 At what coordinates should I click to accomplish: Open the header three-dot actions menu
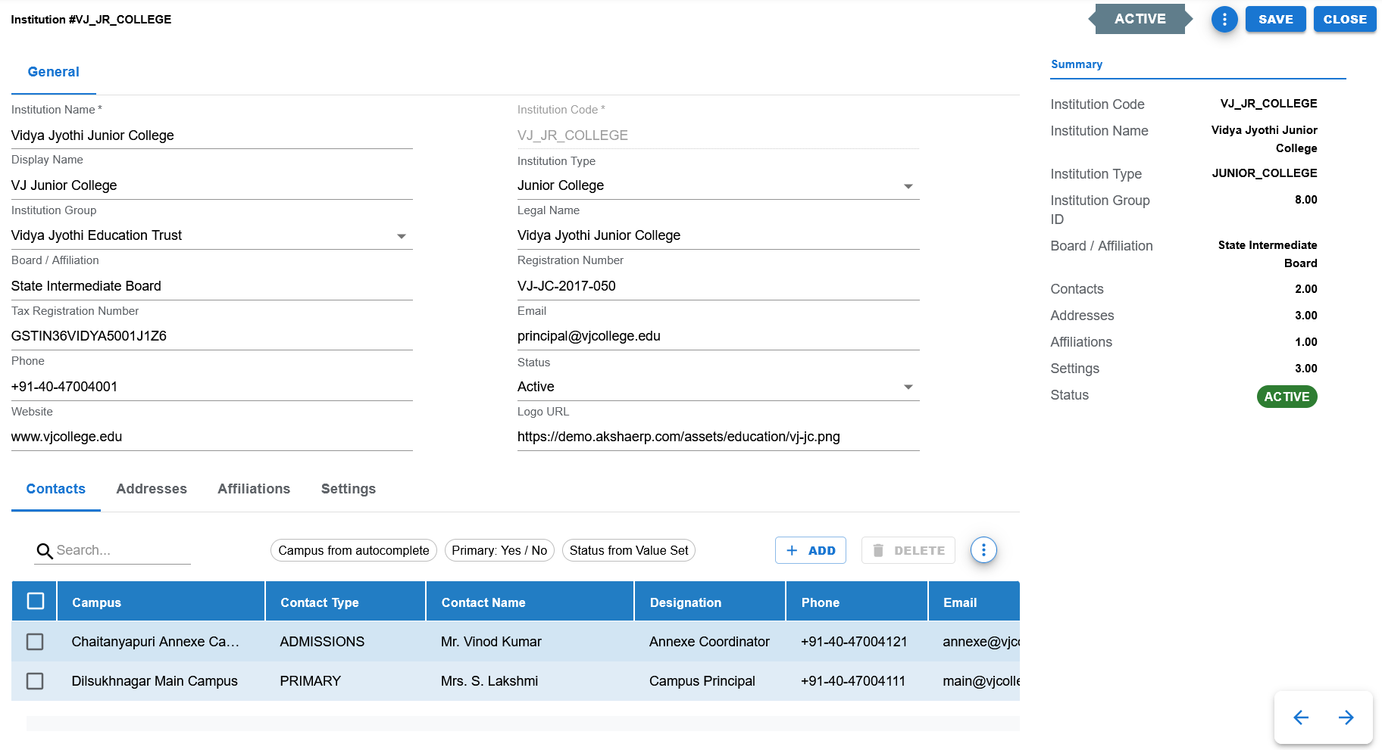(x=1224, y=20)
